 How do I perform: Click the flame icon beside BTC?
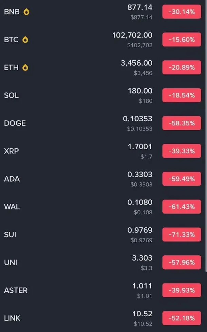pyautogui.click(x=25, y=40)
